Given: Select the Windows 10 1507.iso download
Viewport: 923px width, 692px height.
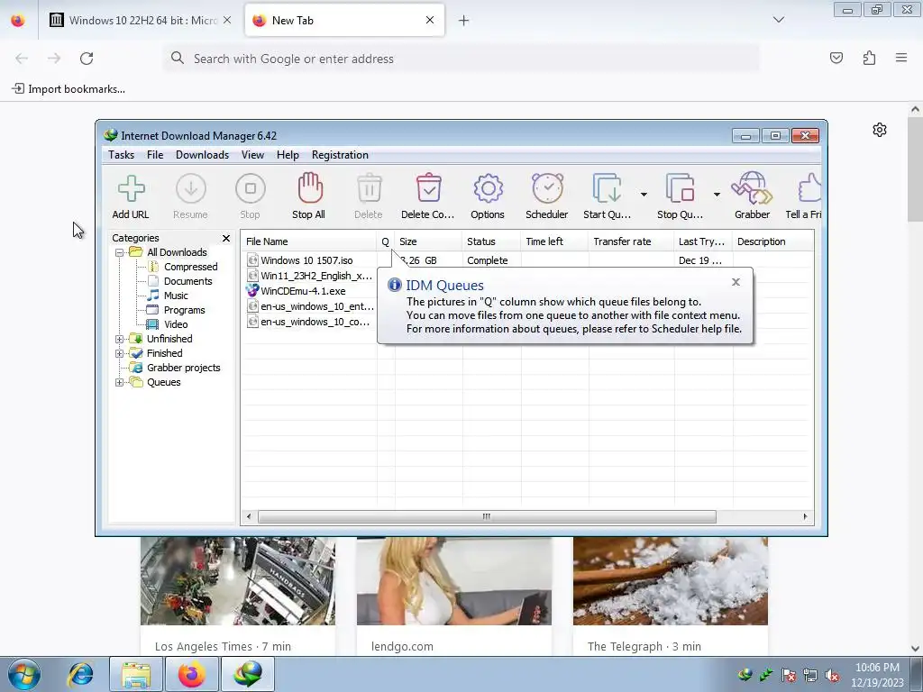Looking at the screenshot, I should [x=306, y=260].
